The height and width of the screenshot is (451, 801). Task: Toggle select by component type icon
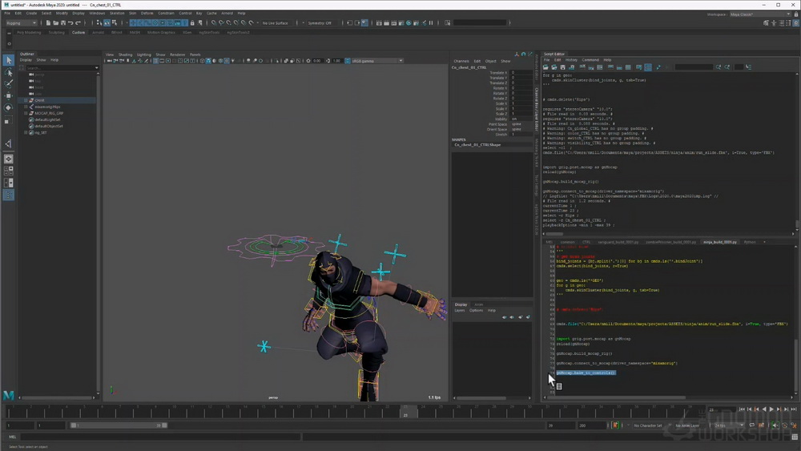coord(115,23)
